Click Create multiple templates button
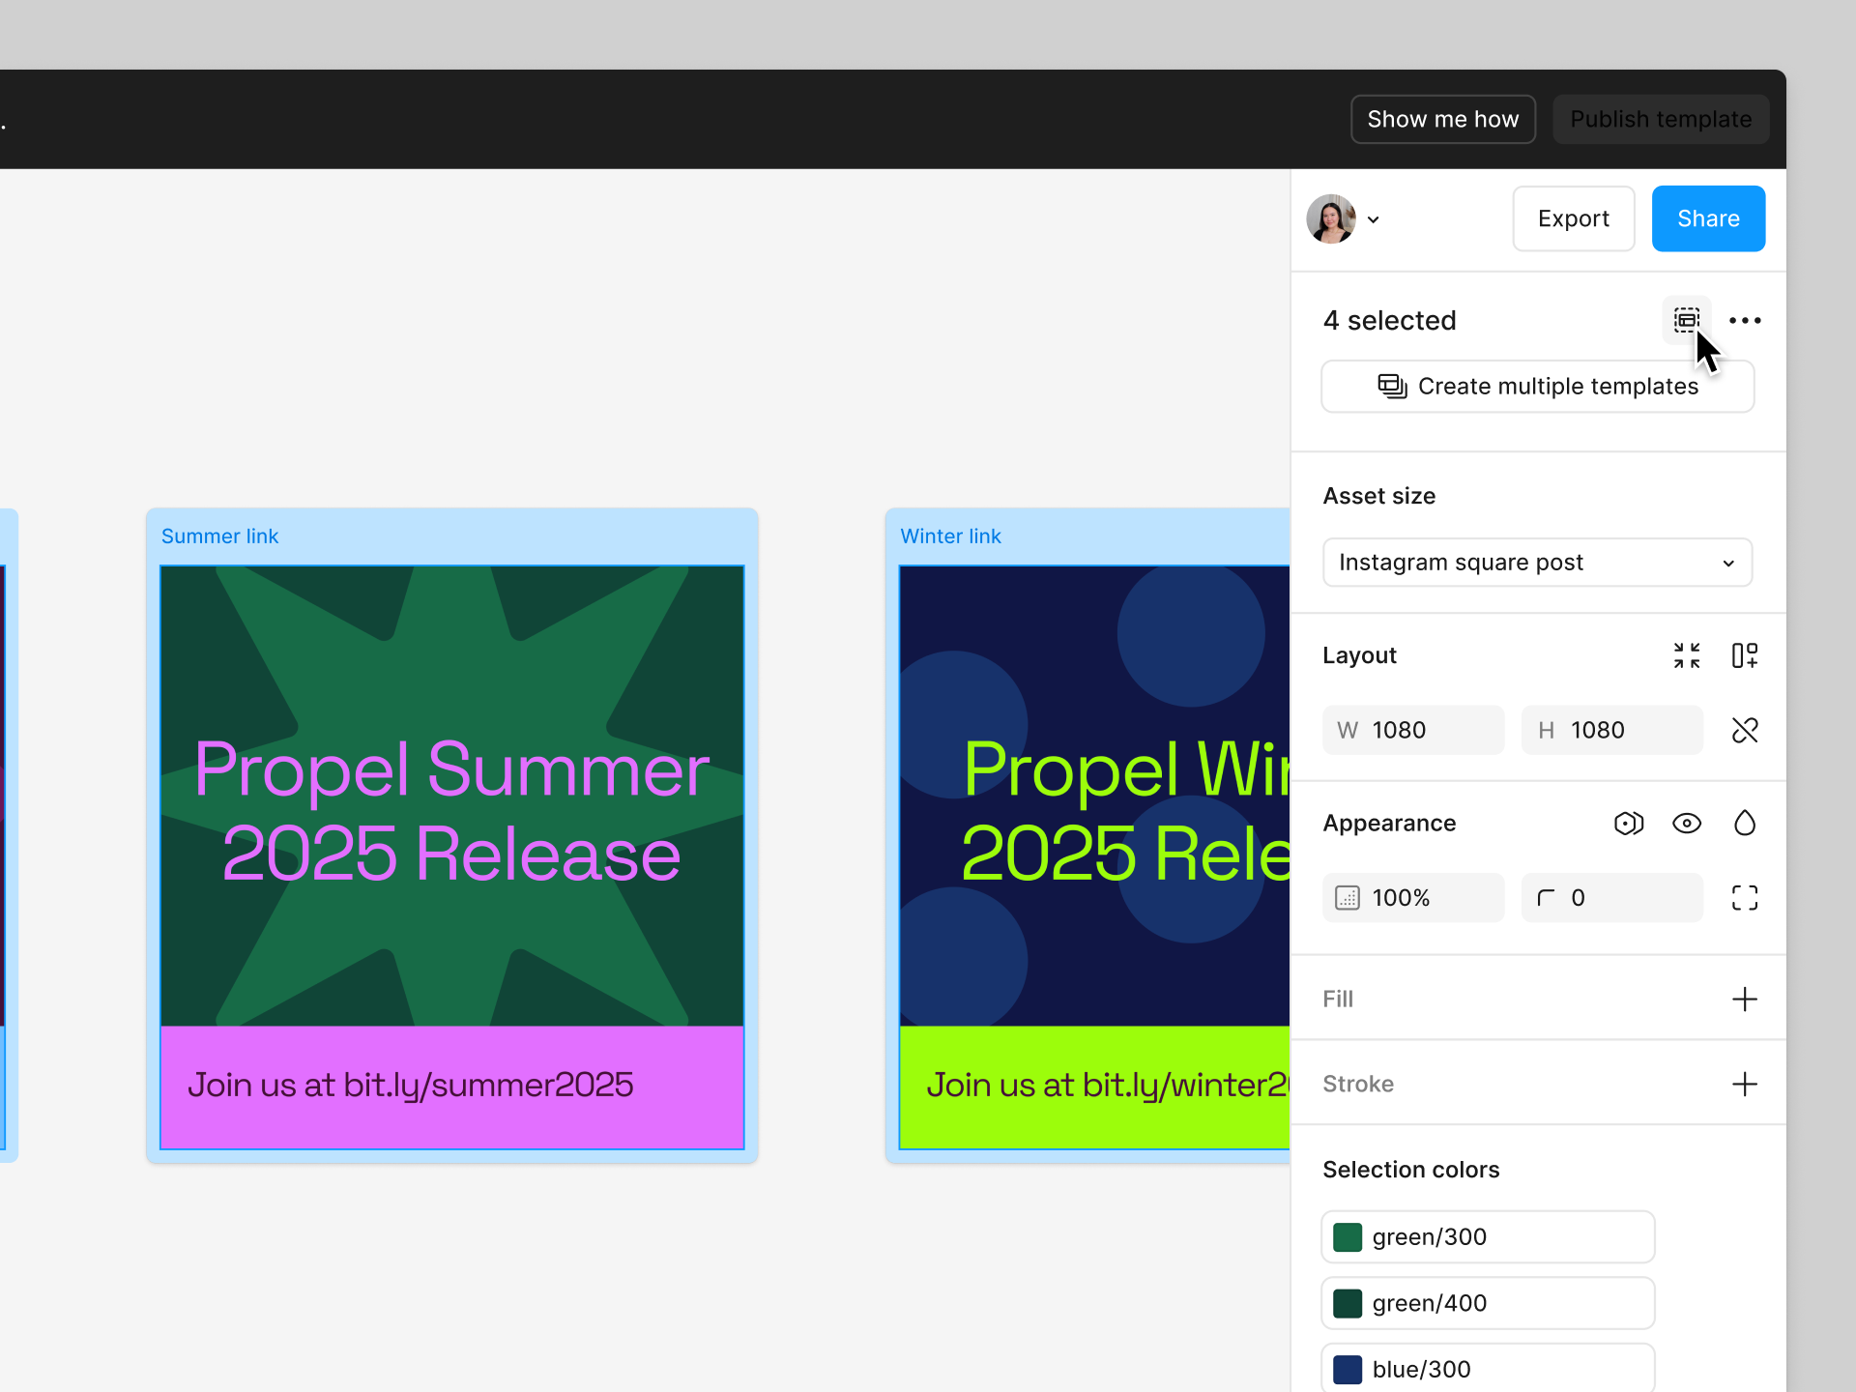The width and height of the screenshot is (1856, 1392). pos(1537,386)
